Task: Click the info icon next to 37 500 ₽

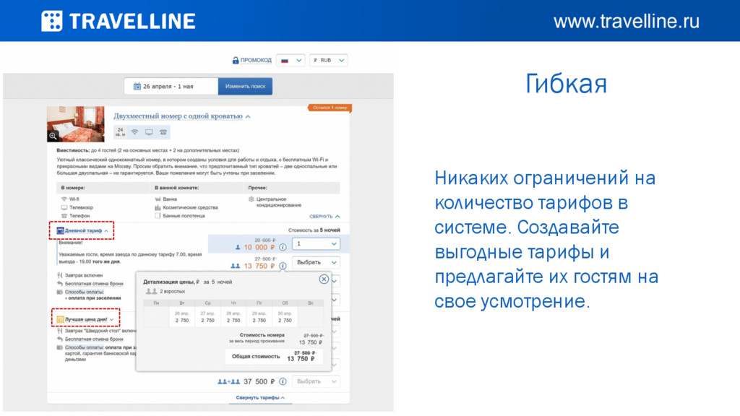Action: coord(283,381)
